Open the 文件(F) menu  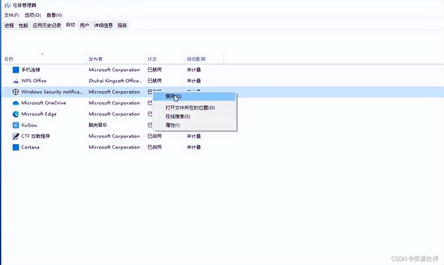point(11,15)
